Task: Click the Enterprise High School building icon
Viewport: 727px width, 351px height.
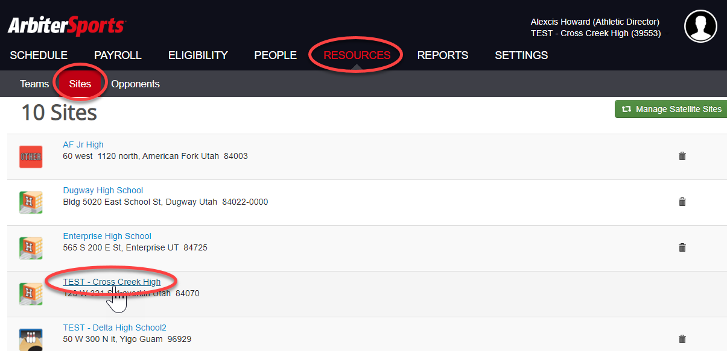Action: (x=31, y=248)
